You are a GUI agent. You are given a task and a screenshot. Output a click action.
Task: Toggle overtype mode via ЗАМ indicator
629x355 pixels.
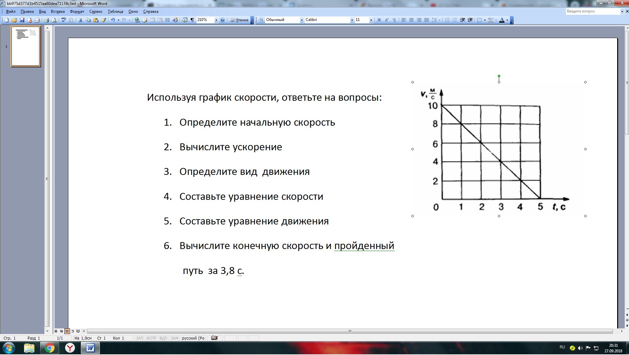coord(175,338)
